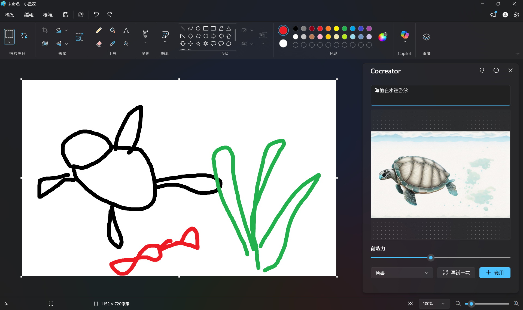Select the yellow color swatch

coord(336,29)
